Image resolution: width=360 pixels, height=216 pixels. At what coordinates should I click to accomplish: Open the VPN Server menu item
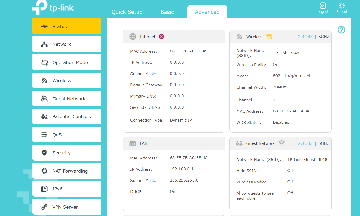click(x=67, y=207)
